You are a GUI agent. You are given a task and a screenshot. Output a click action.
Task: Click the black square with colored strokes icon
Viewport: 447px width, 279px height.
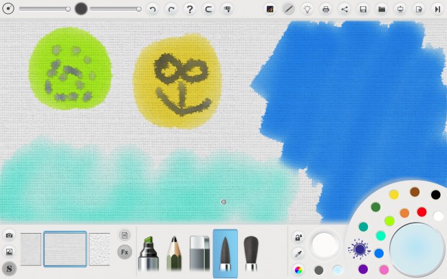[x=270, y=9]
